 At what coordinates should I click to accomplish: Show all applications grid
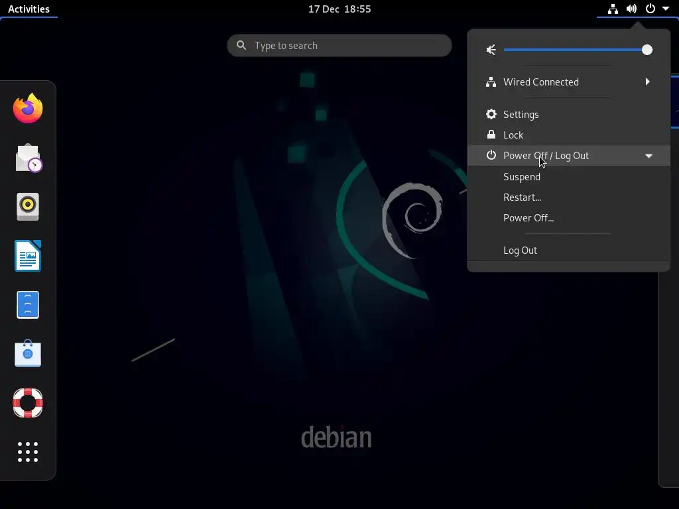pyautogui.click(x=28, y=452)
